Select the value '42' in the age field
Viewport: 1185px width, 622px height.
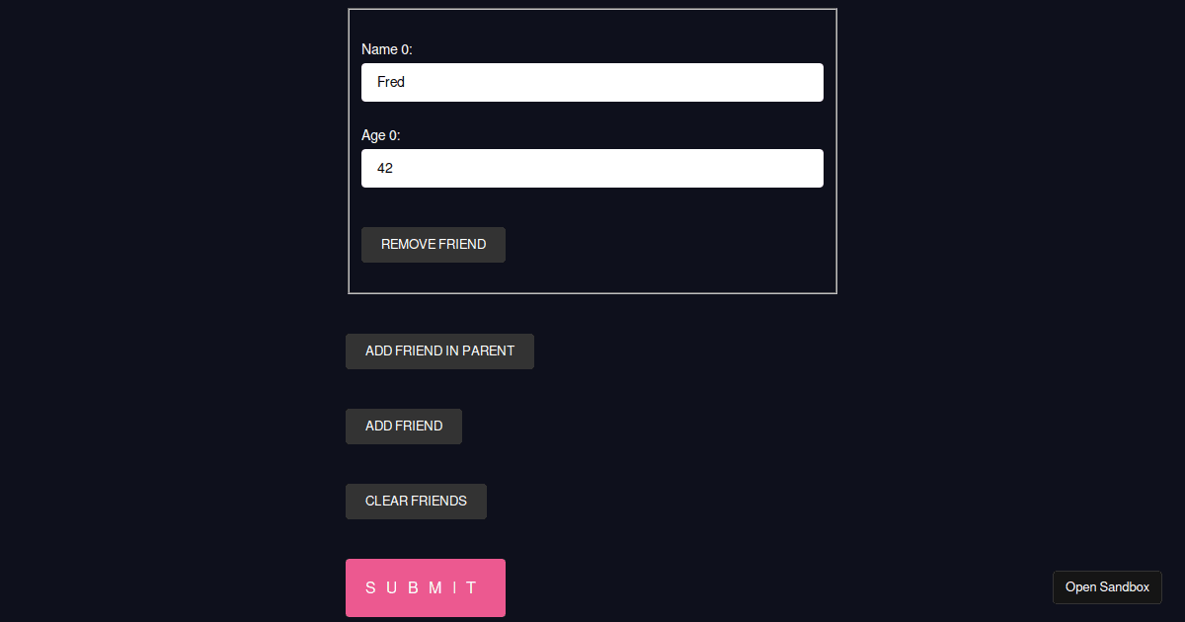pos(385,168)
